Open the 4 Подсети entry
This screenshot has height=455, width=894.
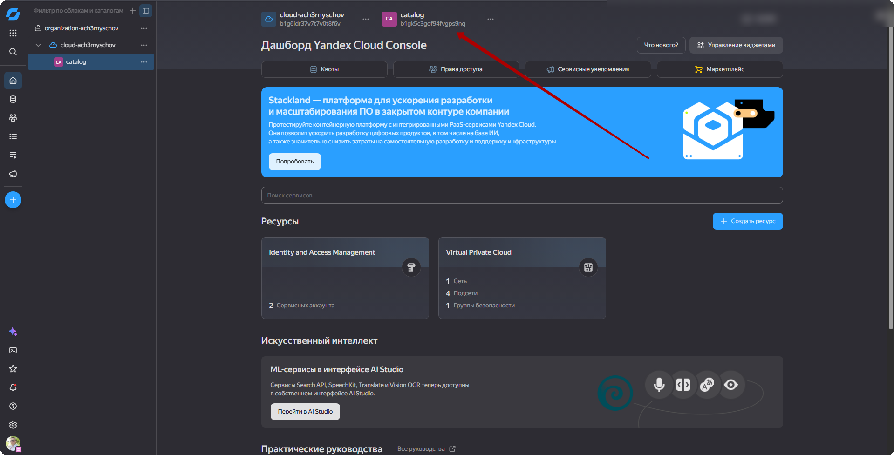[x=462, y=293]
